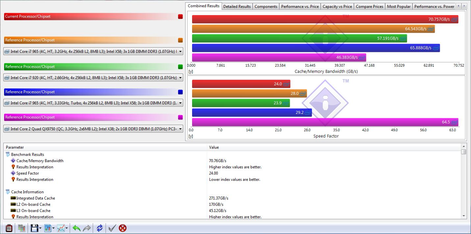Click the Intel logo on the 29.2 bar

pos(308,113)
